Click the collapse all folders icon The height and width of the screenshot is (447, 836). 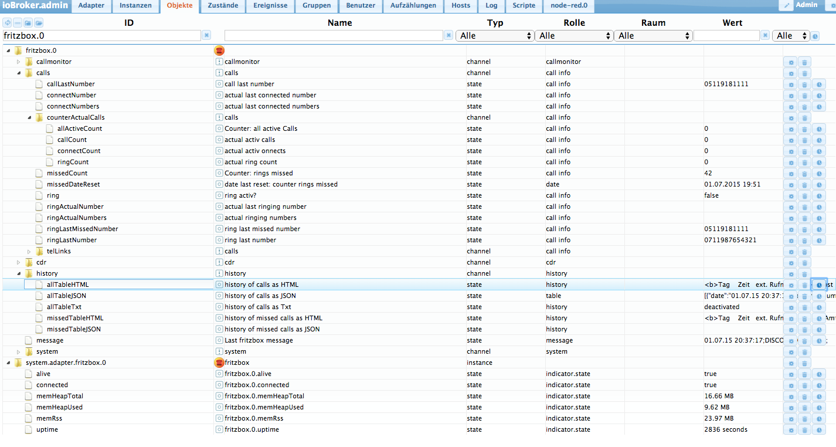28,23
